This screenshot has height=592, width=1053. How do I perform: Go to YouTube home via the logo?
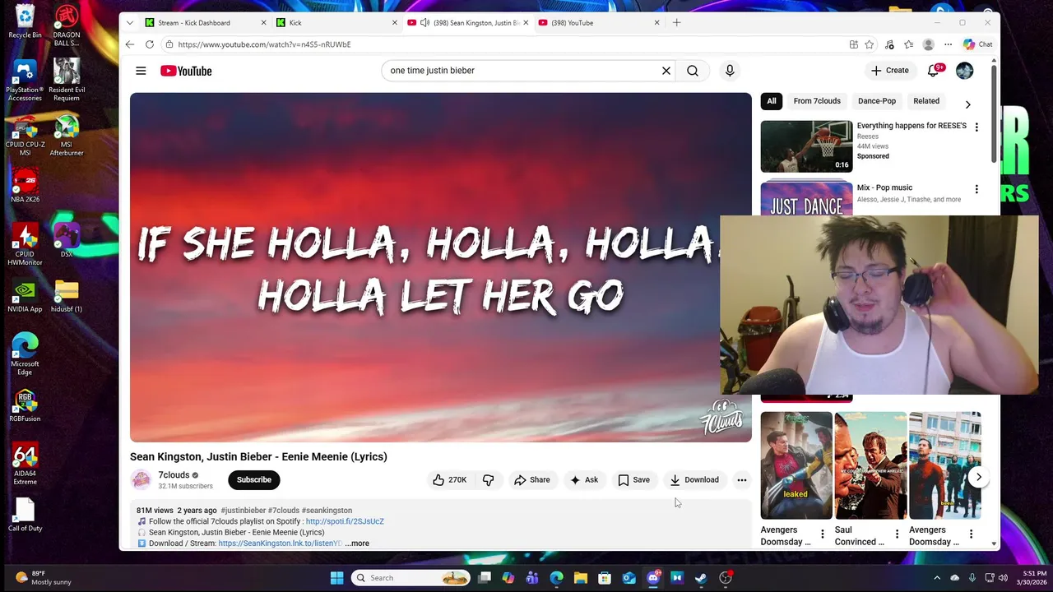point(186,71)
